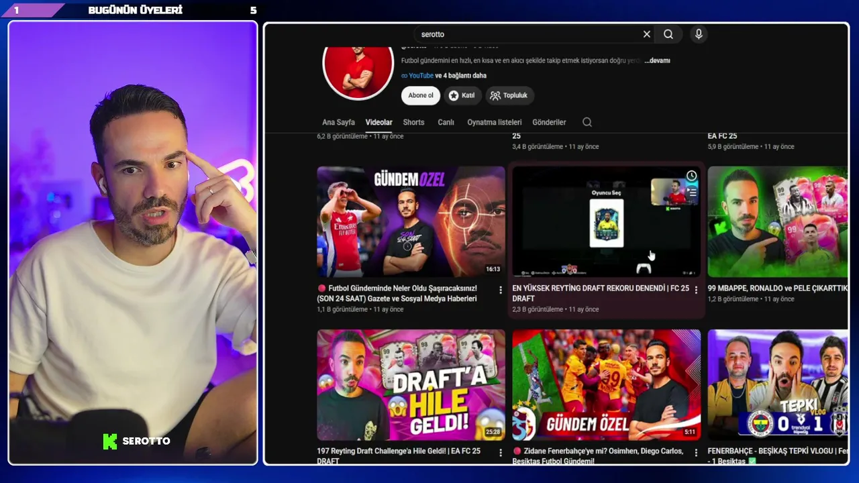The height and width of the screenshot is (483, 859).
Task: Open options menu for 'EN YÜKSEK REYTİNG DRAFT' video
Action: point(696,290)
